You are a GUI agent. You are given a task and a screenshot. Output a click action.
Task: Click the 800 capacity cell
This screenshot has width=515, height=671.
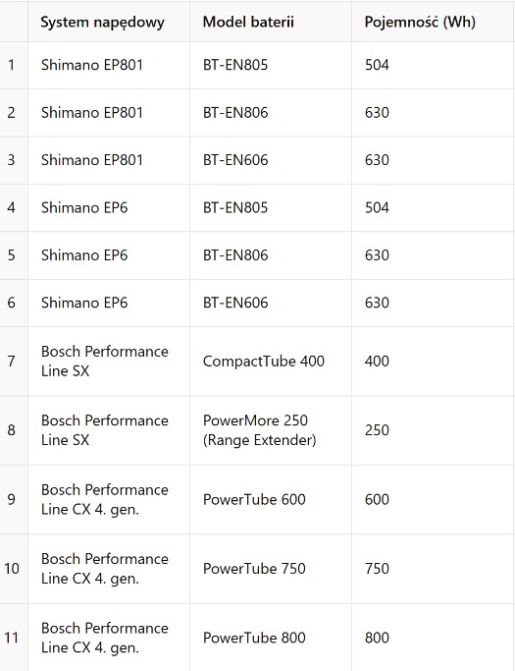433,638
